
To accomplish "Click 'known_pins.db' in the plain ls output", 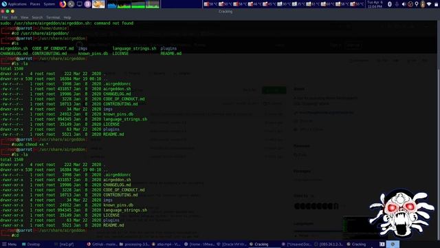I will (x=93, y=54).
